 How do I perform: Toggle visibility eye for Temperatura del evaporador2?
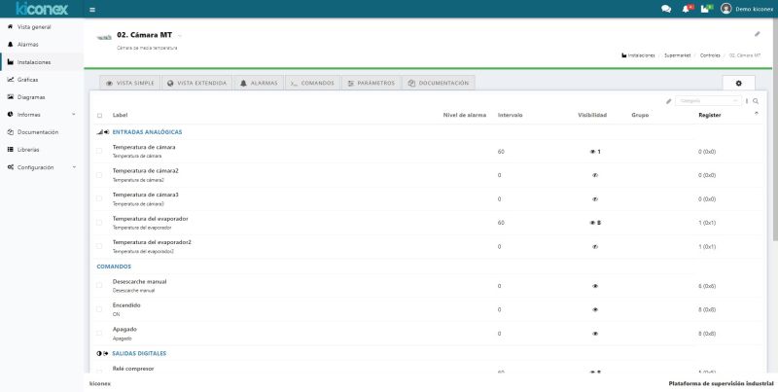tap(595, 247)
